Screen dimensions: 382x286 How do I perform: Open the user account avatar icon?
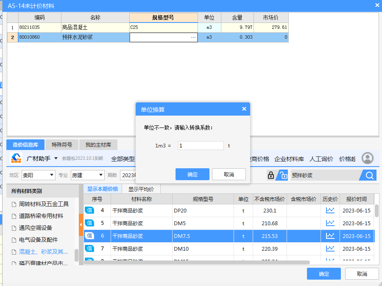point(368,158)
